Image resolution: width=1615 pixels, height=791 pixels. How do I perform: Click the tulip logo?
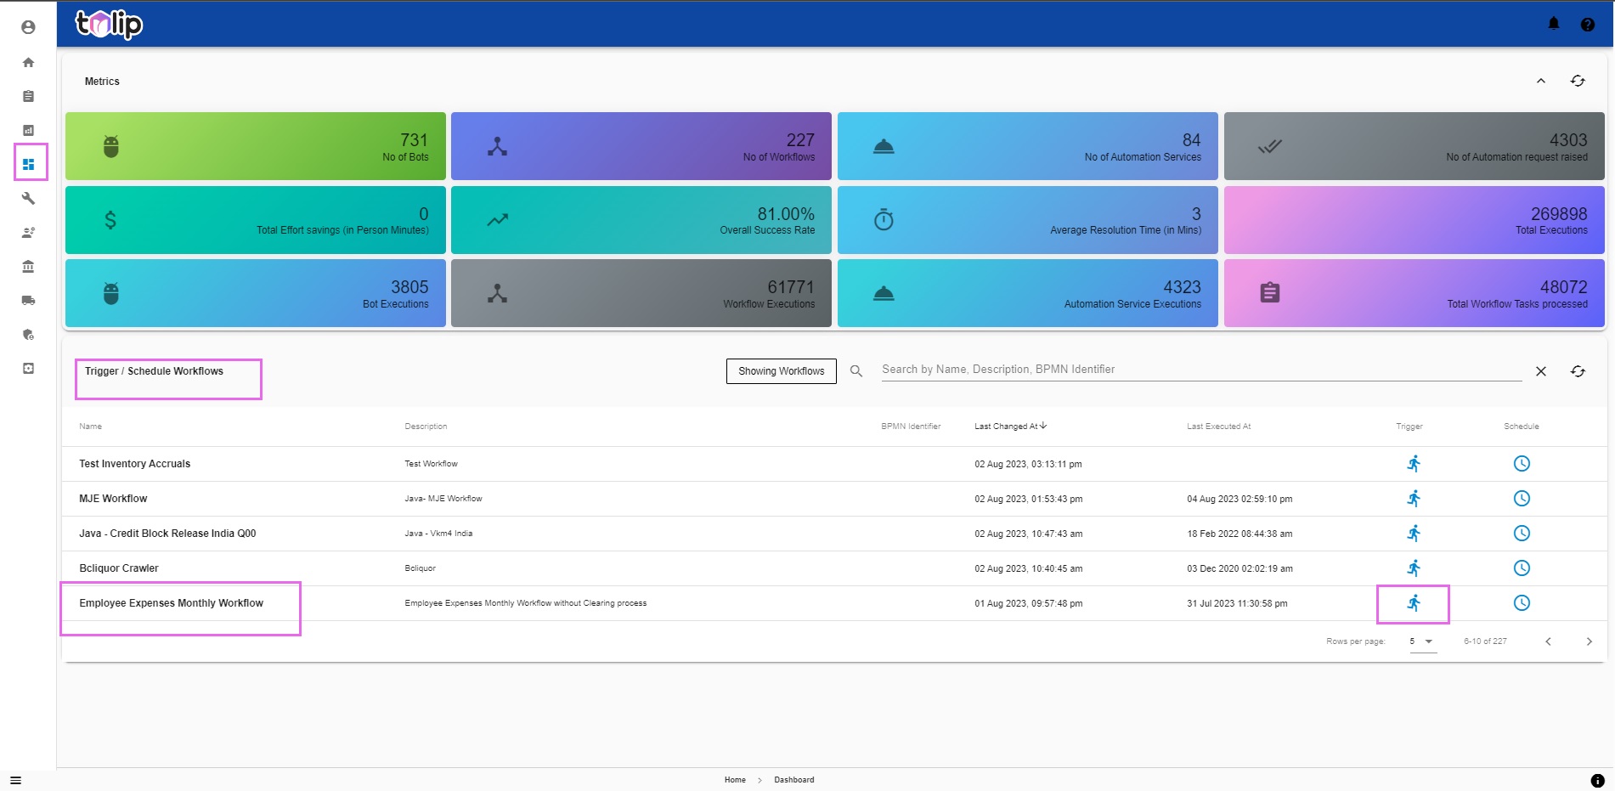tap(109, 24)
